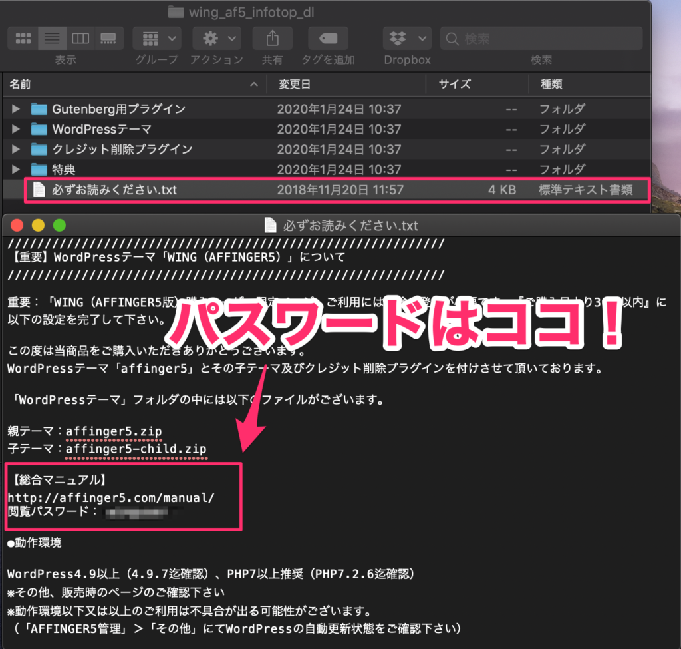Click the 標準テキスト書類 kind cell
The height and width of the screenshot is (649, 681).
(x=585, y=190)
